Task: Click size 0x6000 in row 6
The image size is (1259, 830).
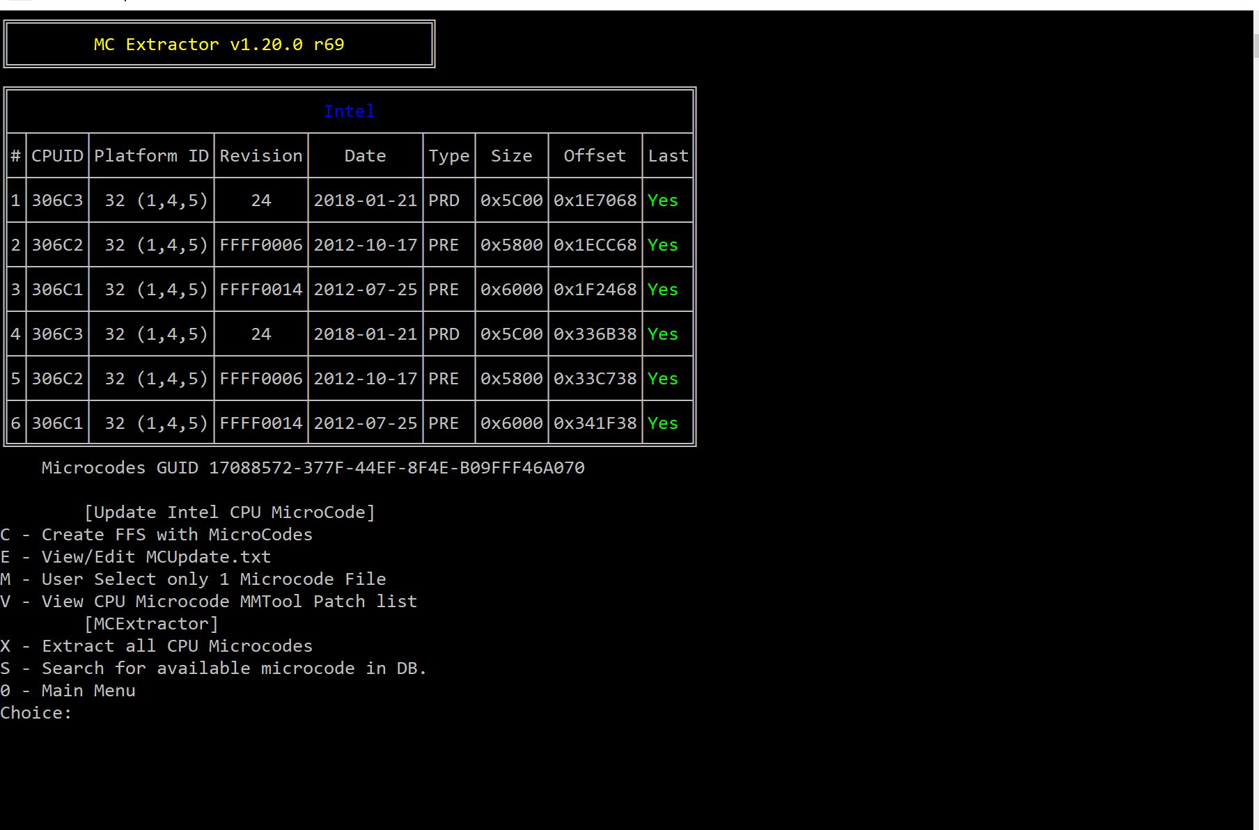Action: pos(512,423)
